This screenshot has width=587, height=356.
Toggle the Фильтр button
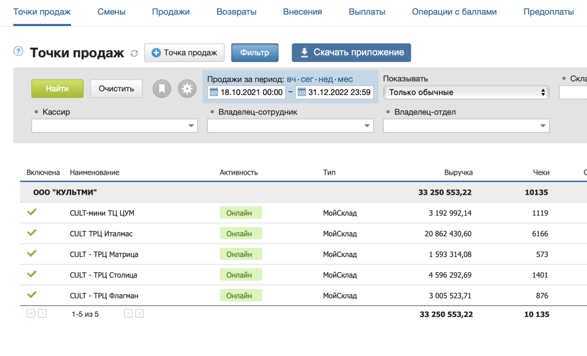click(x=255, y=53)
